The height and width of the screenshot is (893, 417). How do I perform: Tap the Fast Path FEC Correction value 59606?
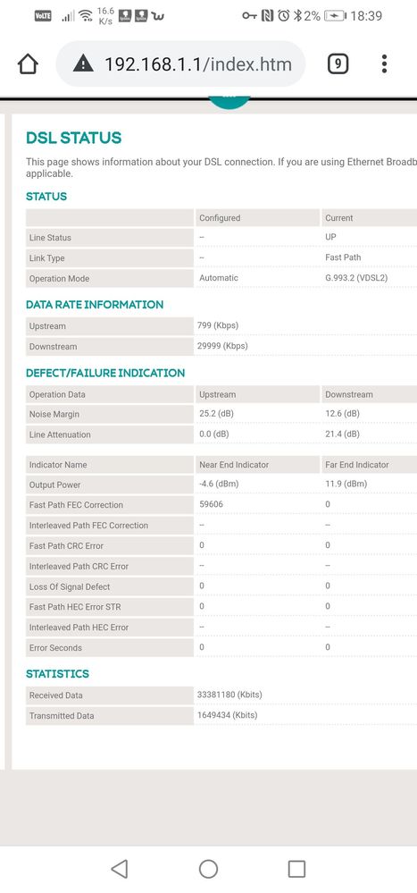211,504
